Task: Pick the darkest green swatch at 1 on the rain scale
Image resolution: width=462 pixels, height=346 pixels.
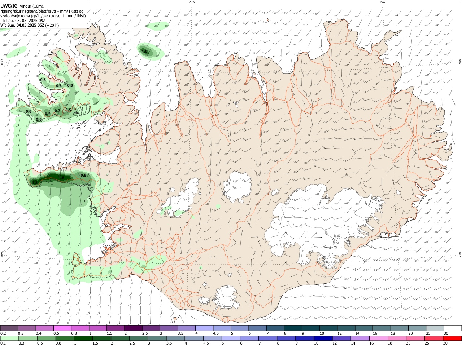Action: (x=83, y=338)
